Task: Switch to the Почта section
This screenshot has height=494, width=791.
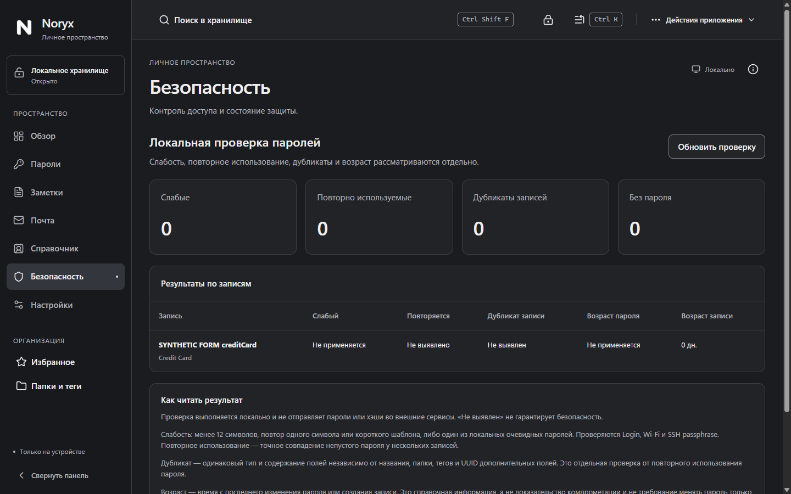Action: pos(65,220)
